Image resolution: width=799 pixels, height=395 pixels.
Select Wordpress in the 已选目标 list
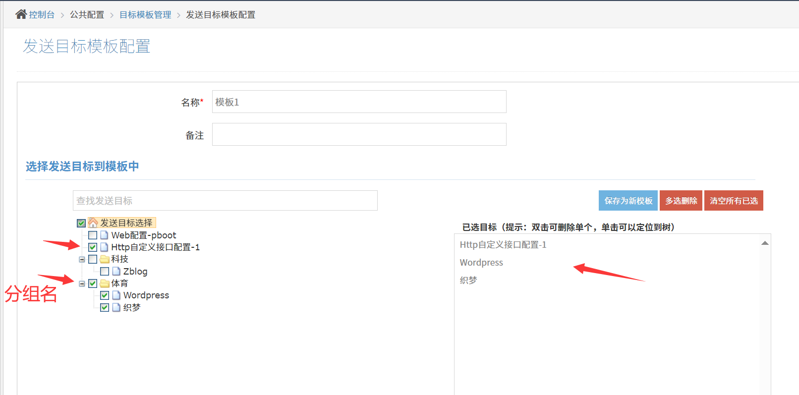point(481,263)
